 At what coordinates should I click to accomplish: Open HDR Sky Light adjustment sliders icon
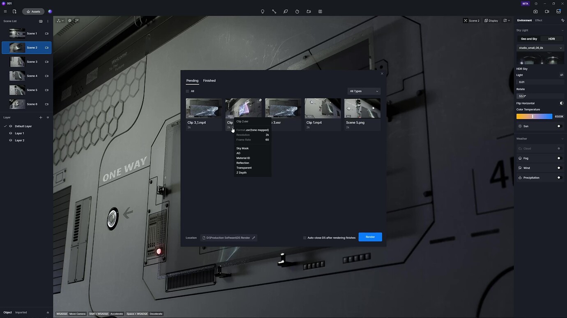coord(562,75)
